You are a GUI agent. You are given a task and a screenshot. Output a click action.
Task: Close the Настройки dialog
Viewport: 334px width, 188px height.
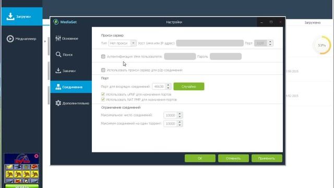280,22
